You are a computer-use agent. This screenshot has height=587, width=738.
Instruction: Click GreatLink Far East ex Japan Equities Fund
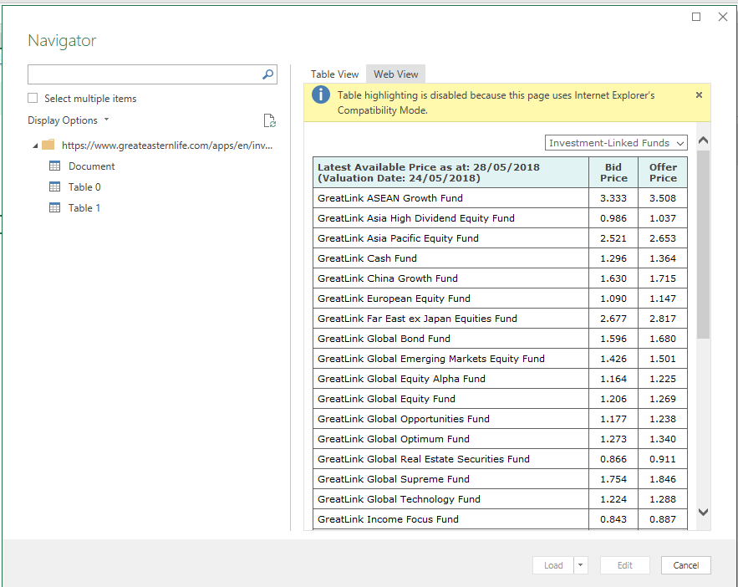[x=417, y=319]
